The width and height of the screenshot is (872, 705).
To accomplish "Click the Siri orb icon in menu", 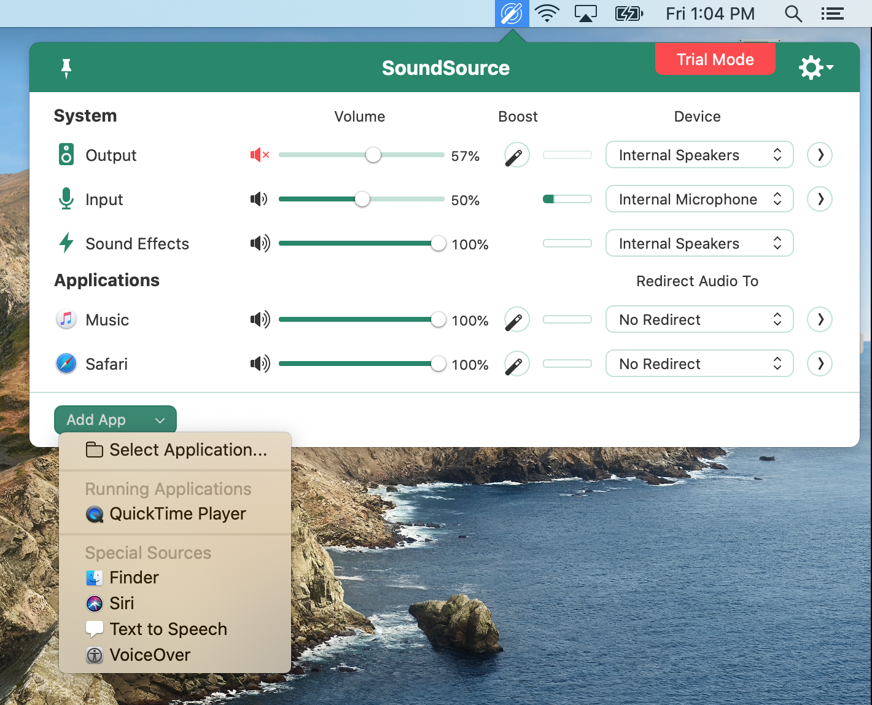I will pos(95,604).
